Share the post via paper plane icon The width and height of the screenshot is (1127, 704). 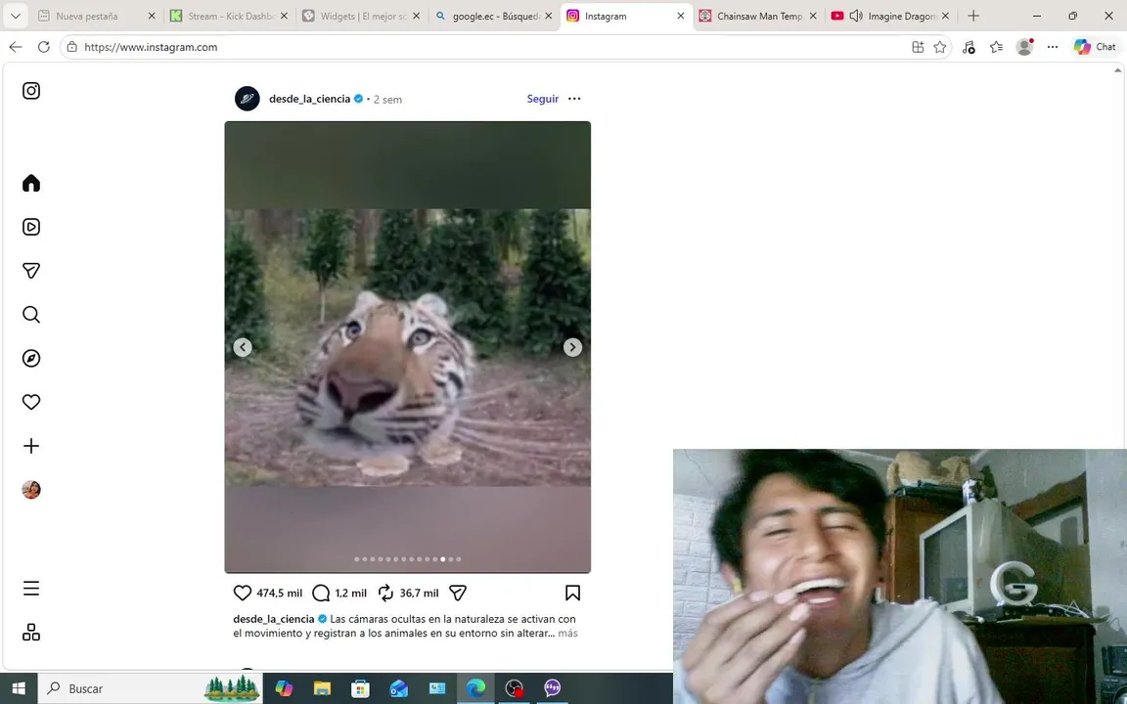[x=458, y=593]
